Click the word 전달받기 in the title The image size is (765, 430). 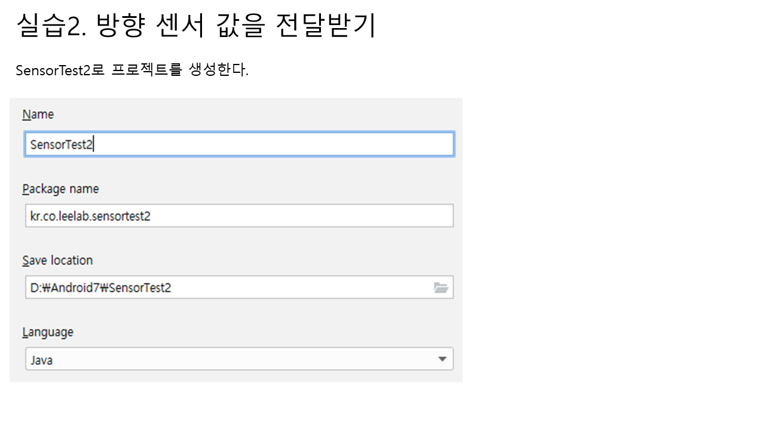[x=326, y=26]
